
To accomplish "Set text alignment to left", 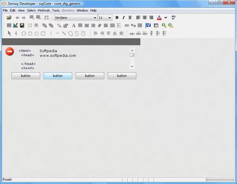I will pyautogui.click(x=138, y=18).
